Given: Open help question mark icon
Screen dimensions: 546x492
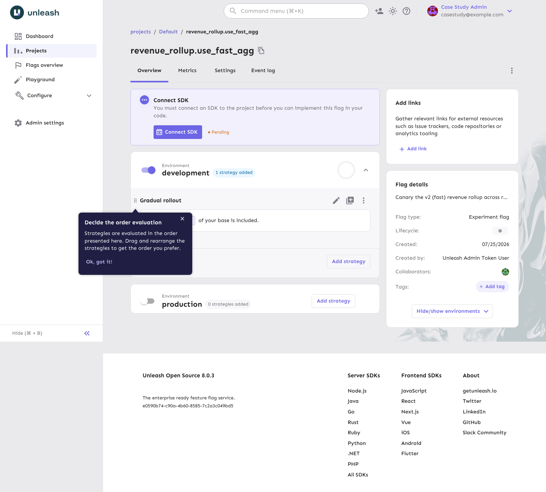Looking at the screenshot, I should (406, 11).
